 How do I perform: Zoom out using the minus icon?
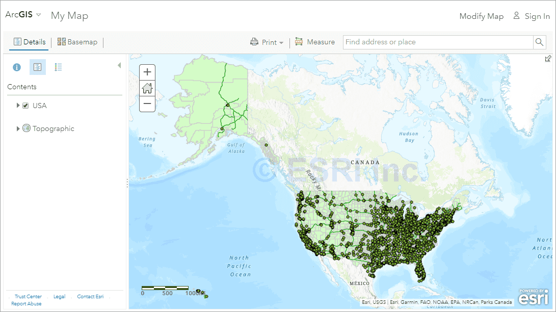click(x=147, y=103)
